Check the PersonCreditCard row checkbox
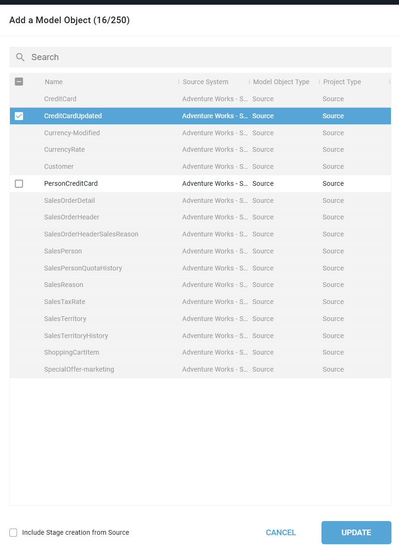This screenshot has width=399, height=548. coord(19,183)
